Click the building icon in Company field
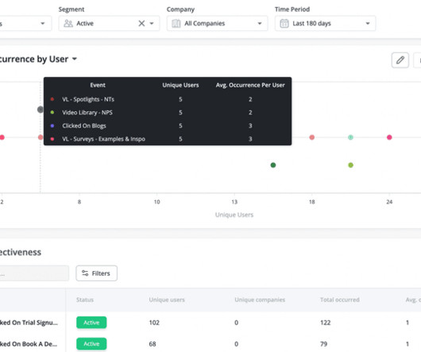 tap(176, 23)
